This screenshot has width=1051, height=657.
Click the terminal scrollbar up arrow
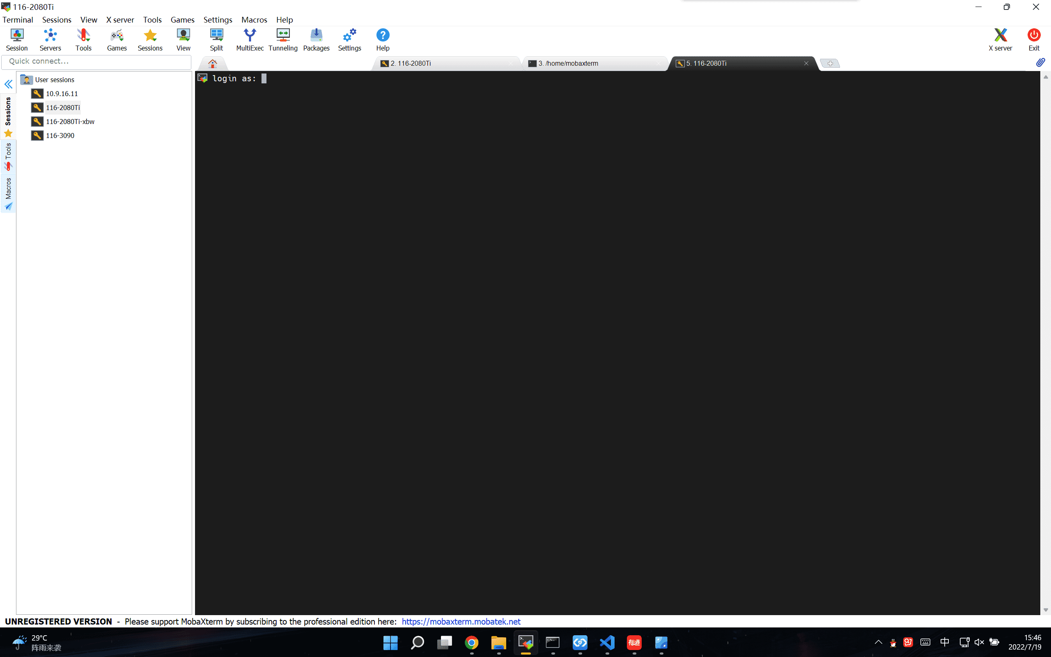[1046, 77]
